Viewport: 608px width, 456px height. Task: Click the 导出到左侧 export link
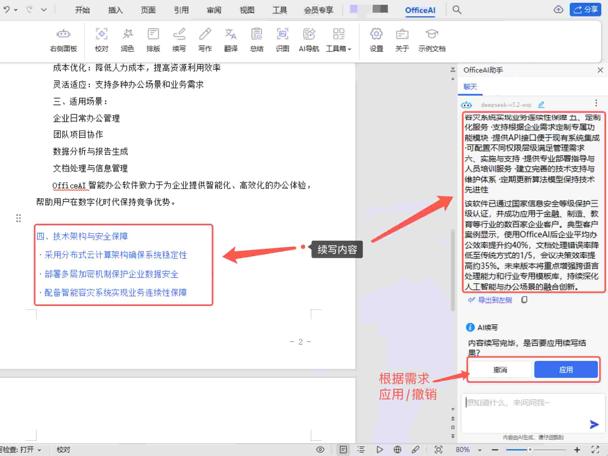495,300
